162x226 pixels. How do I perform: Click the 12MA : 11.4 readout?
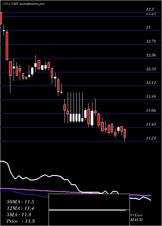tap(20, 208)
